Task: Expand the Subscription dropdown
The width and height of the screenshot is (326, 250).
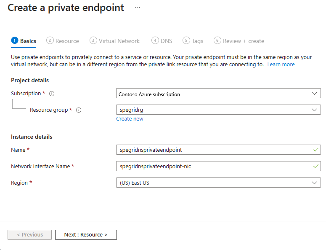Action: tap(218, 94)
